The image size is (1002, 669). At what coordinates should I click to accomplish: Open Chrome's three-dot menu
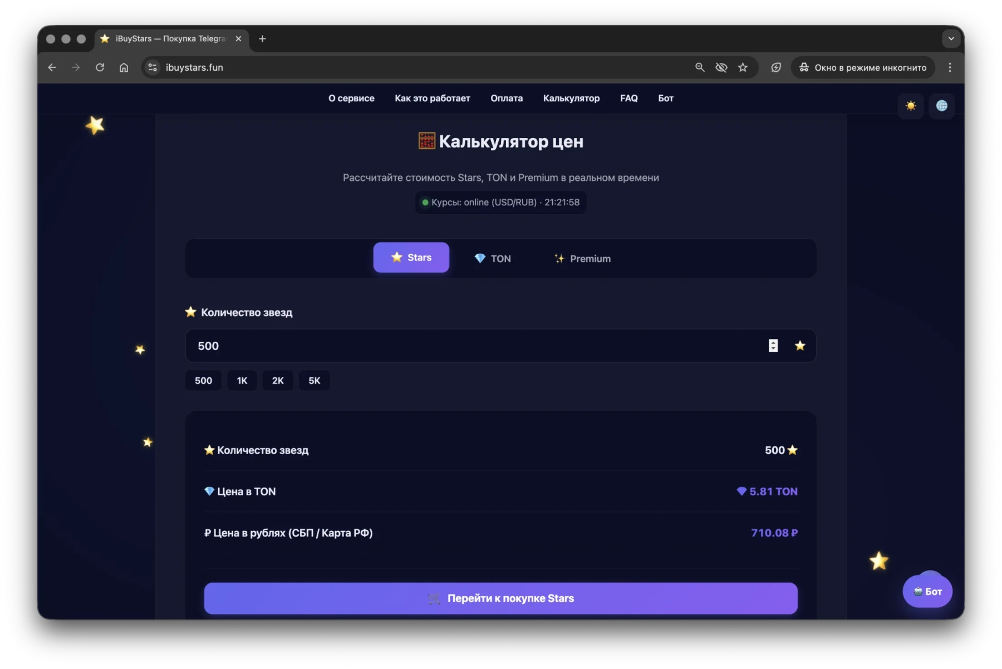coord(950,67)
